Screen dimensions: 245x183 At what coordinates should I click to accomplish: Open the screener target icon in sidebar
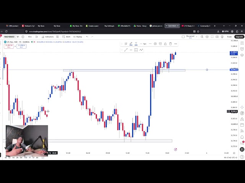[242, 113]
